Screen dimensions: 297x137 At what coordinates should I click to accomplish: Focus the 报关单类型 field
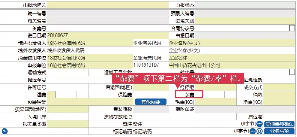coord(68,124)
